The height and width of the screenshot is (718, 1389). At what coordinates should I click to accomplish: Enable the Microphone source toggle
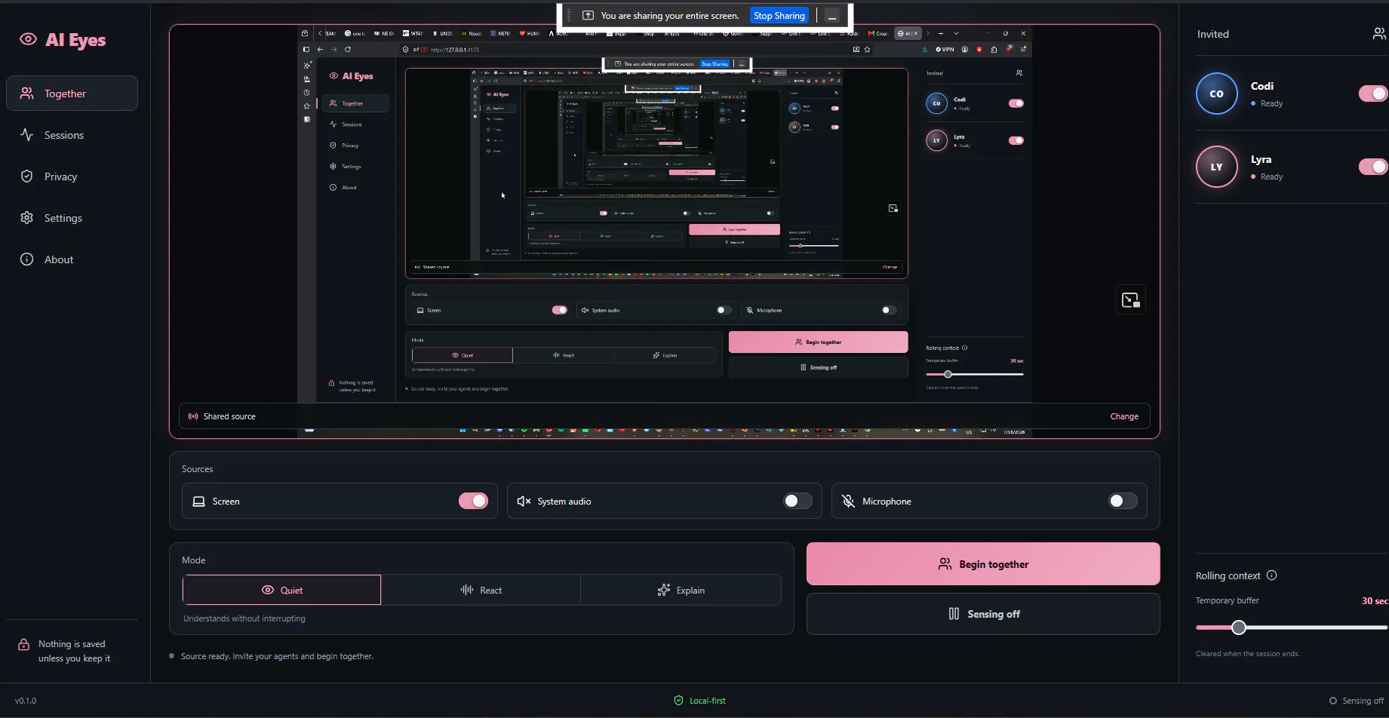tap(1123, 501)
